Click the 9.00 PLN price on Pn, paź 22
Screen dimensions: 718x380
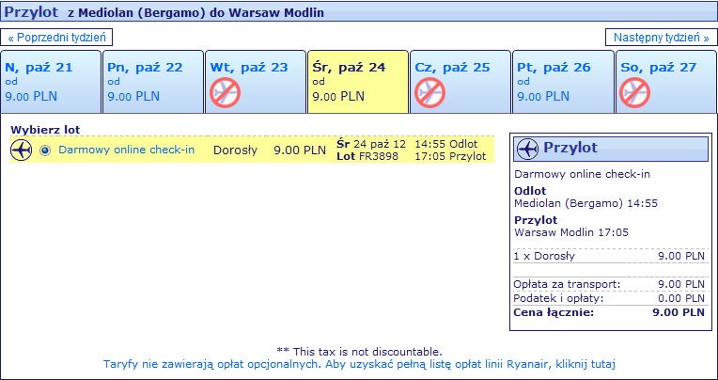[x=133, y=97]
